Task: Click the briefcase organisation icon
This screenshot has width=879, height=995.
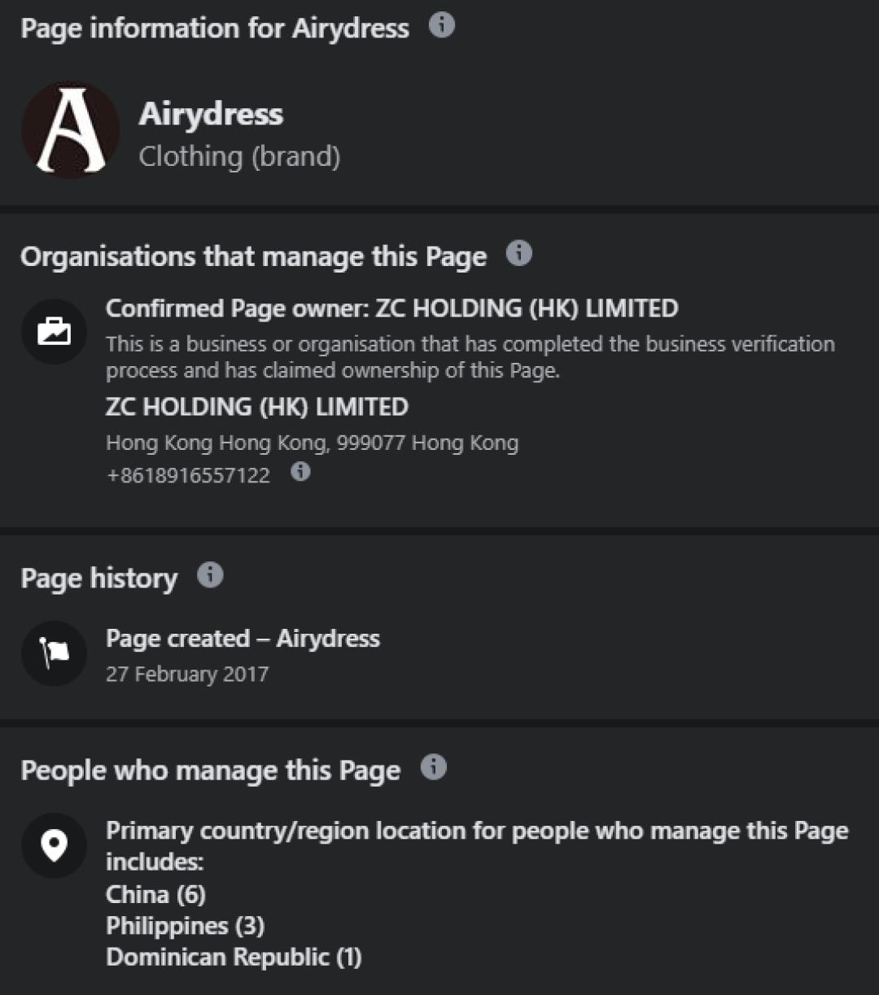Action: [54, 332]
